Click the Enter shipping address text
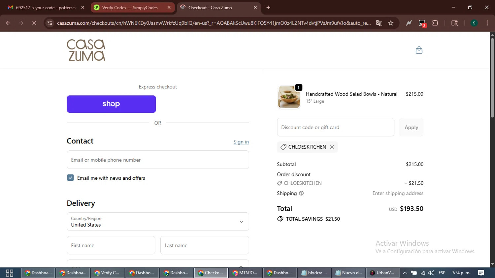Image resolution: width=495 pixels, height=278 pixels. click(x=398, y=193)
